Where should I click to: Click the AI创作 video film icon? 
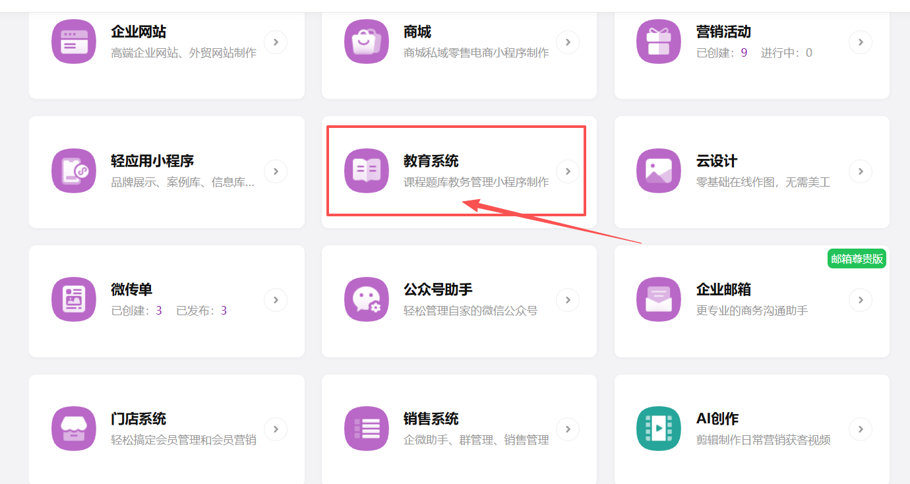point(659,429)
